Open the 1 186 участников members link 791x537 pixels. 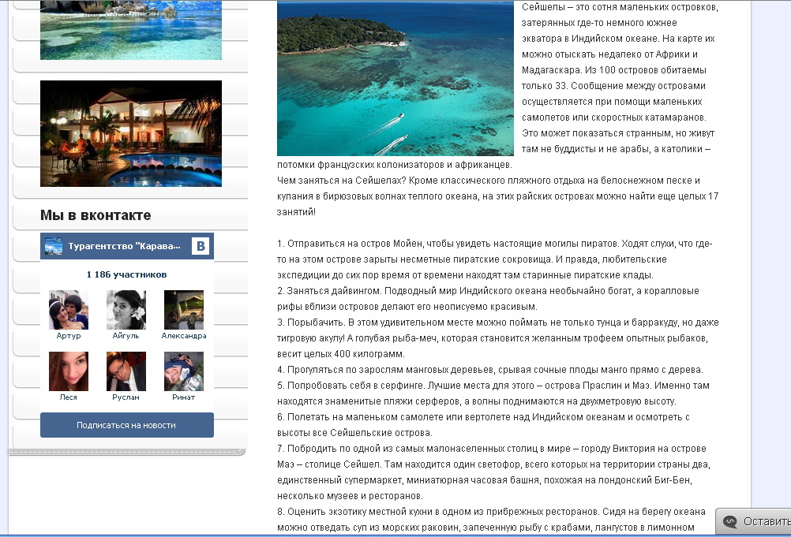(126, 274)
